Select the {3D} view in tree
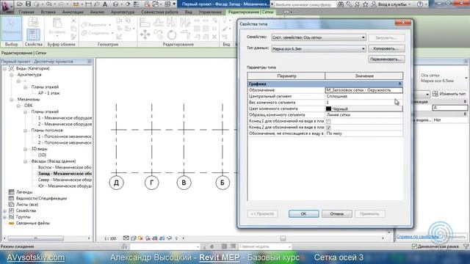The image size is (470, 264). point(42,155)
